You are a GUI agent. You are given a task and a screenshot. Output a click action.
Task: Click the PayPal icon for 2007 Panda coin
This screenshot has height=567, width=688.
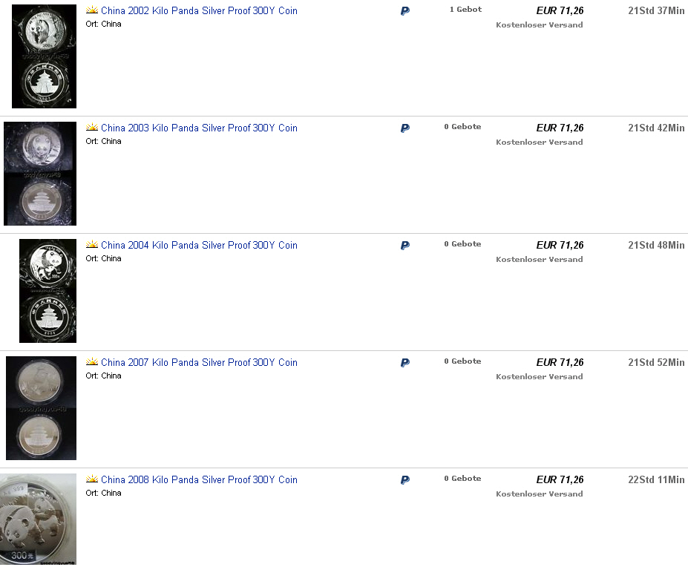pos(405,363)
